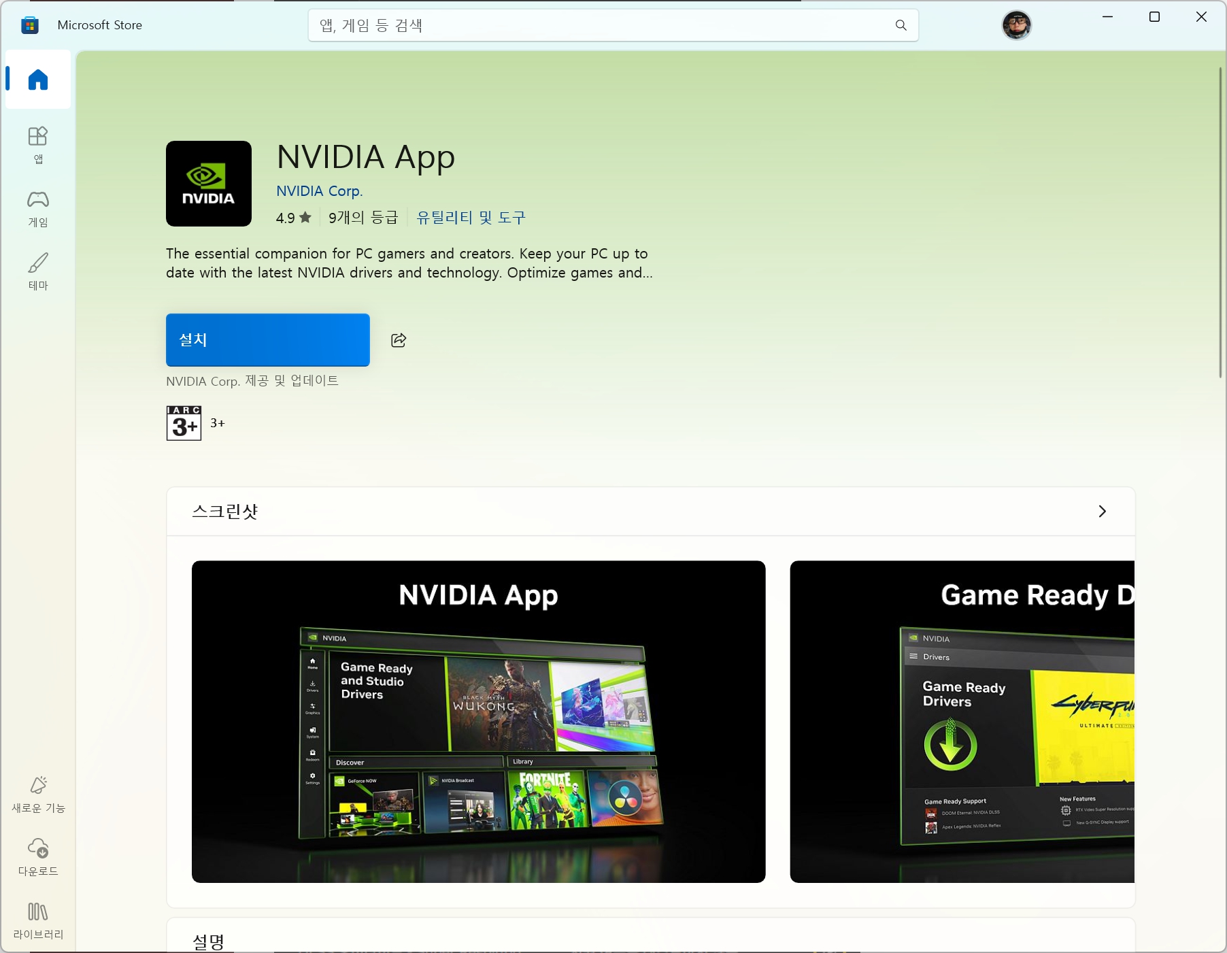
Task: Open the NVIDIA App screenshot thumbnail
Action: pos(479,722)
